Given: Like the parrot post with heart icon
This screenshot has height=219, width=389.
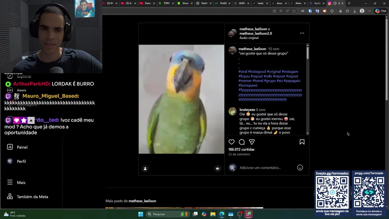Looking at the screenshot, I should click(x=232, y=142).
